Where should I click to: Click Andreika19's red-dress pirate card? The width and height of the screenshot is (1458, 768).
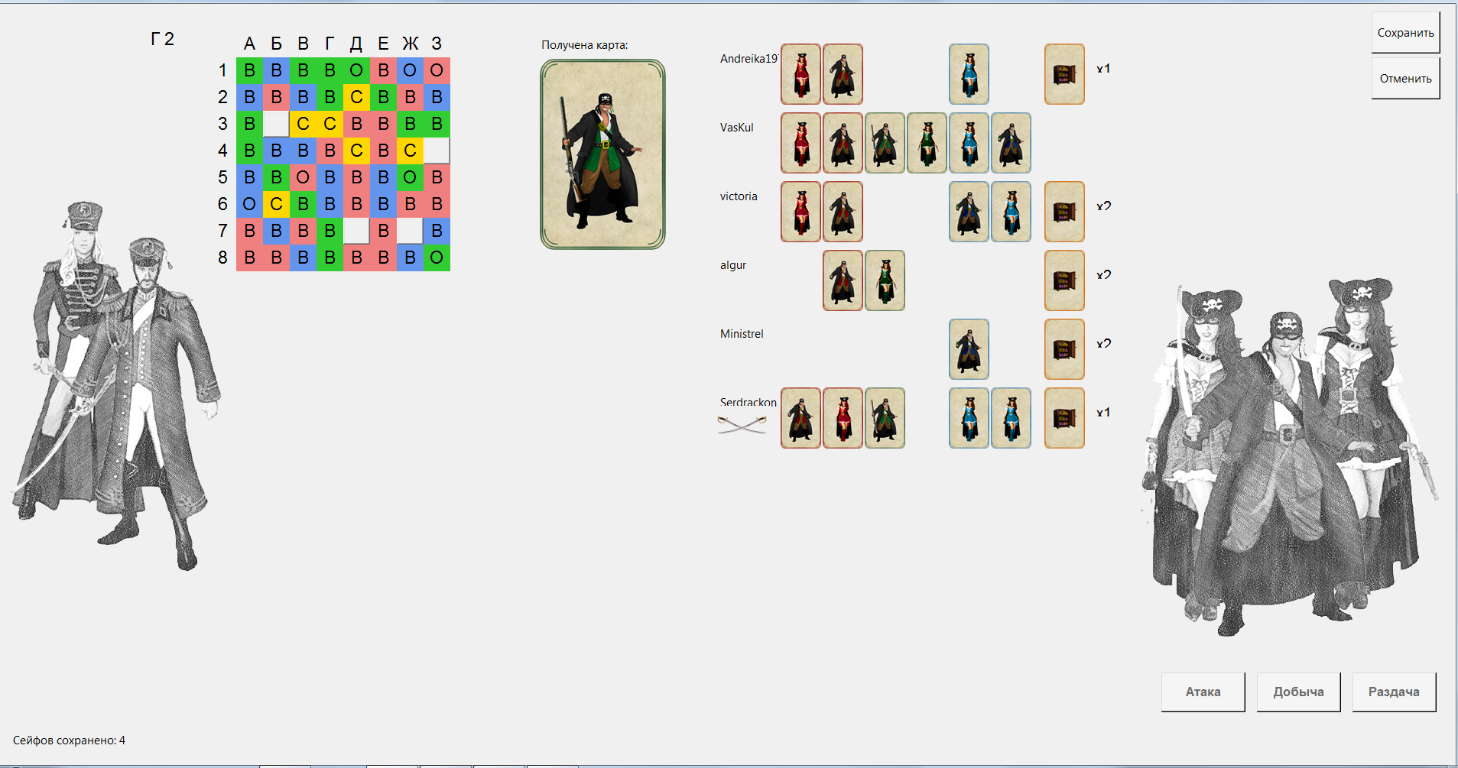pos(800,74)
